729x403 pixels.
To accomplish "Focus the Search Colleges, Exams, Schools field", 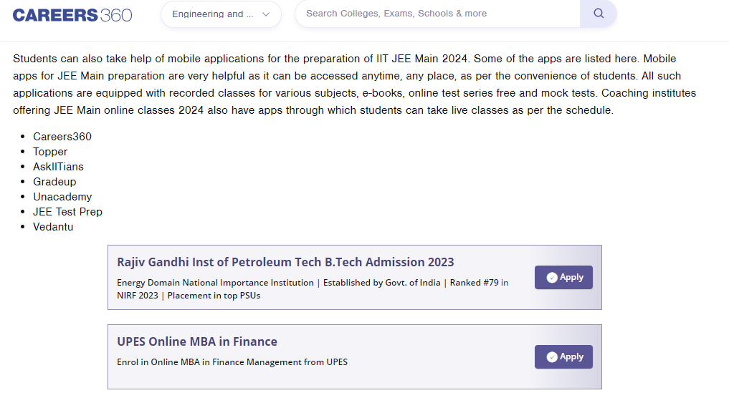I will [437, 14].
